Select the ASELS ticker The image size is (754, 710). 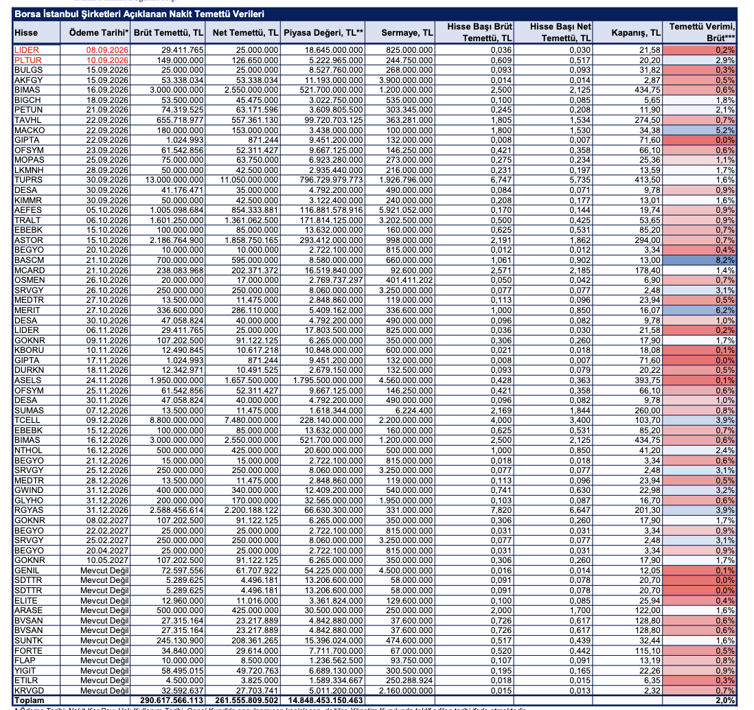(27, 380)
